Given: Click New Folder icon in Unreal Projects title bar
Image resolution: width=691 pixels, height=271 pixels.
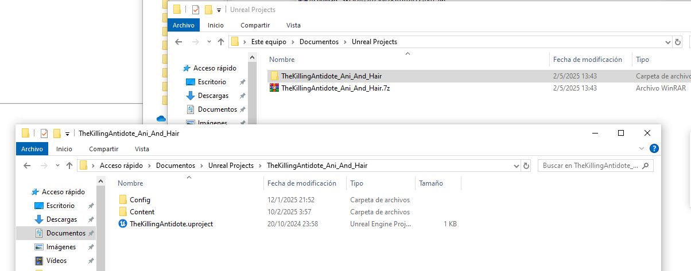Looking at the screenshot, I should pos(208,10).
